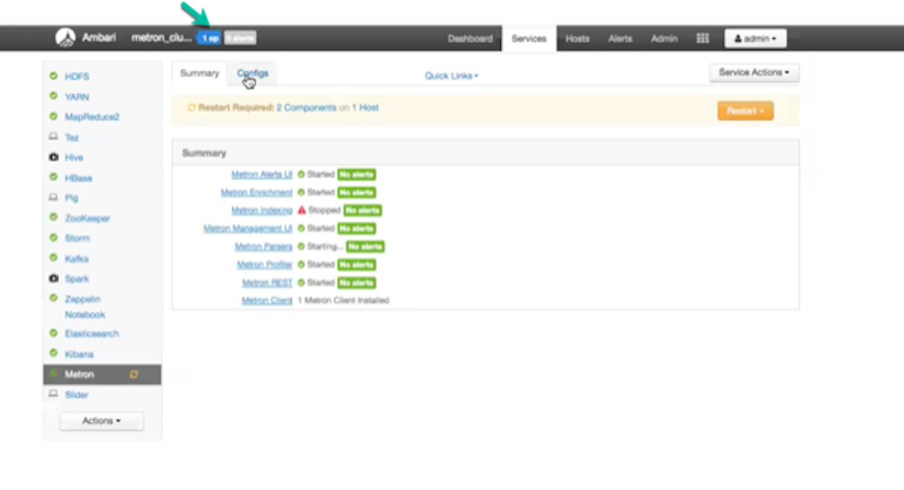This screenshot has width=904, height=490.
Task: Click metron_clu... cluster name
Action: (x=162, y=37)
